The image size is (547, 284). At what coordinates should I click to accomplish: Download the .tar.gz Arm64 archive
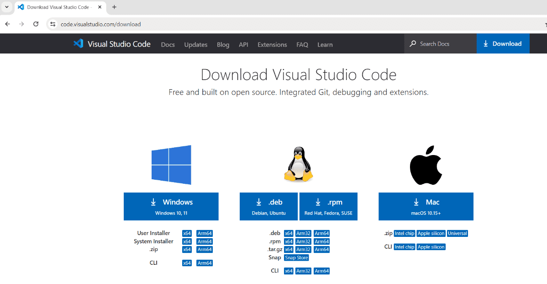click(x=321, y=249)
